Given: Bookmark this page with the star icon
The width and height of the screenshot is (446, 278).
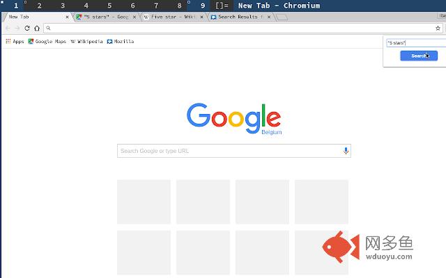Looking at the screenshot, I should (x=438, y=28).
